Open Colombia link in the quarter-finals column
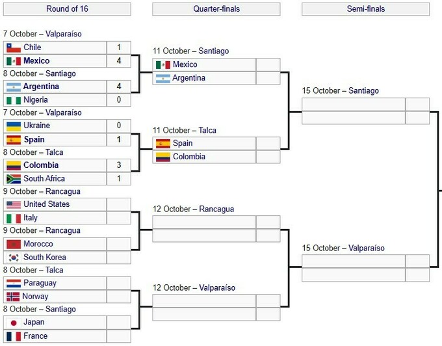 point(188,157)
